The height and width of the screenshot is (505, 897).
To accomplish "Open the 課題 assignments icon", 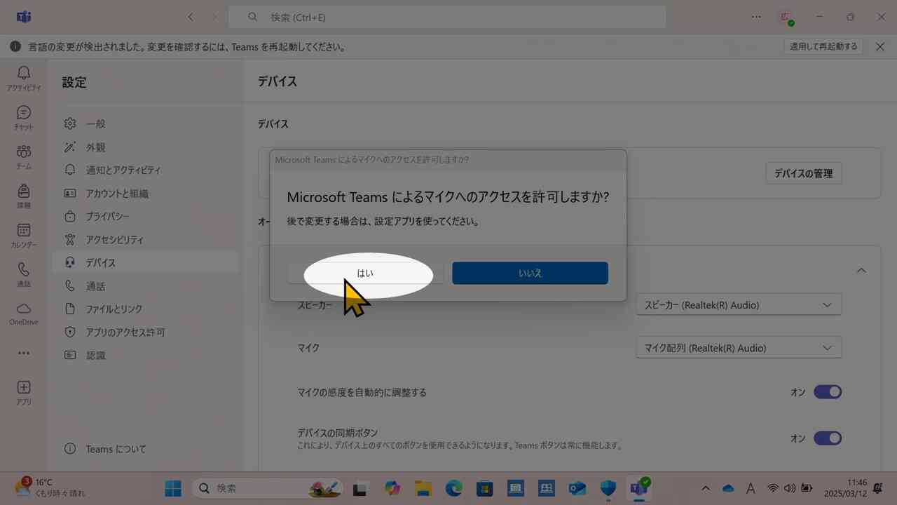I will [x=24, y=196].
